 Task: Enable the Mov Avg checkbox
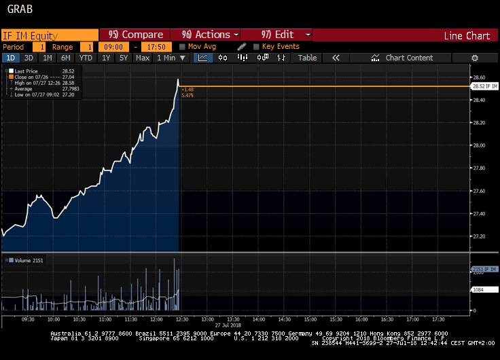click(182, 47)
